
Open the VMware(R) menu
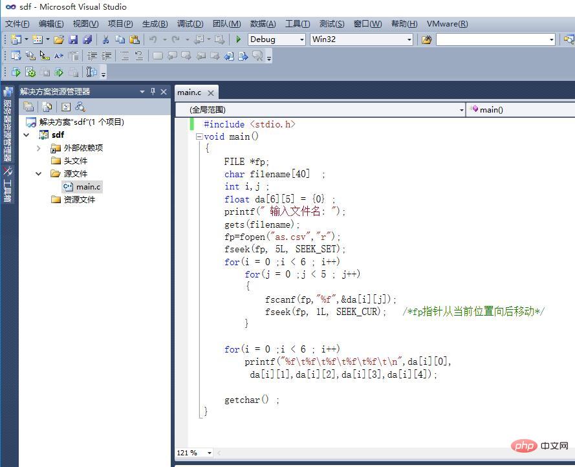pyautogui.click(x=447, y=24)
